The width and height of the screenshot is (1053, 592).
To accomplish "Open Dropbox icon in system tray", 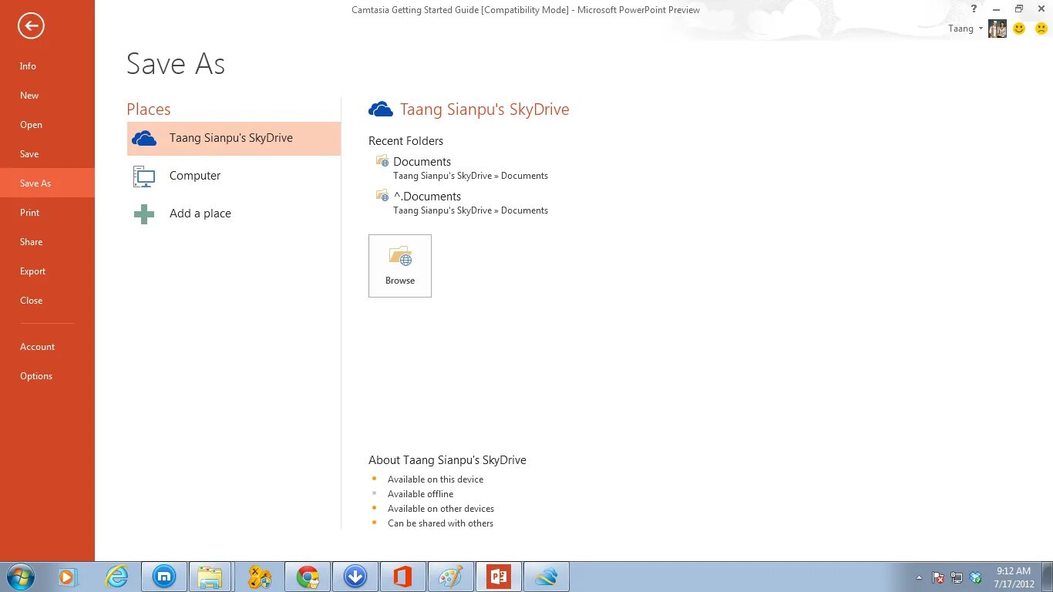I will (x=975, y=577).
